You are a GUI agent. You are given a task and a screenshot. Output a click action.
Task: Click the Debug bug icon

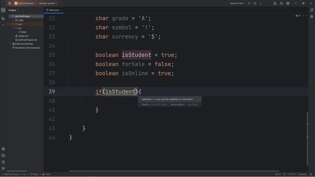coord(255,3)
